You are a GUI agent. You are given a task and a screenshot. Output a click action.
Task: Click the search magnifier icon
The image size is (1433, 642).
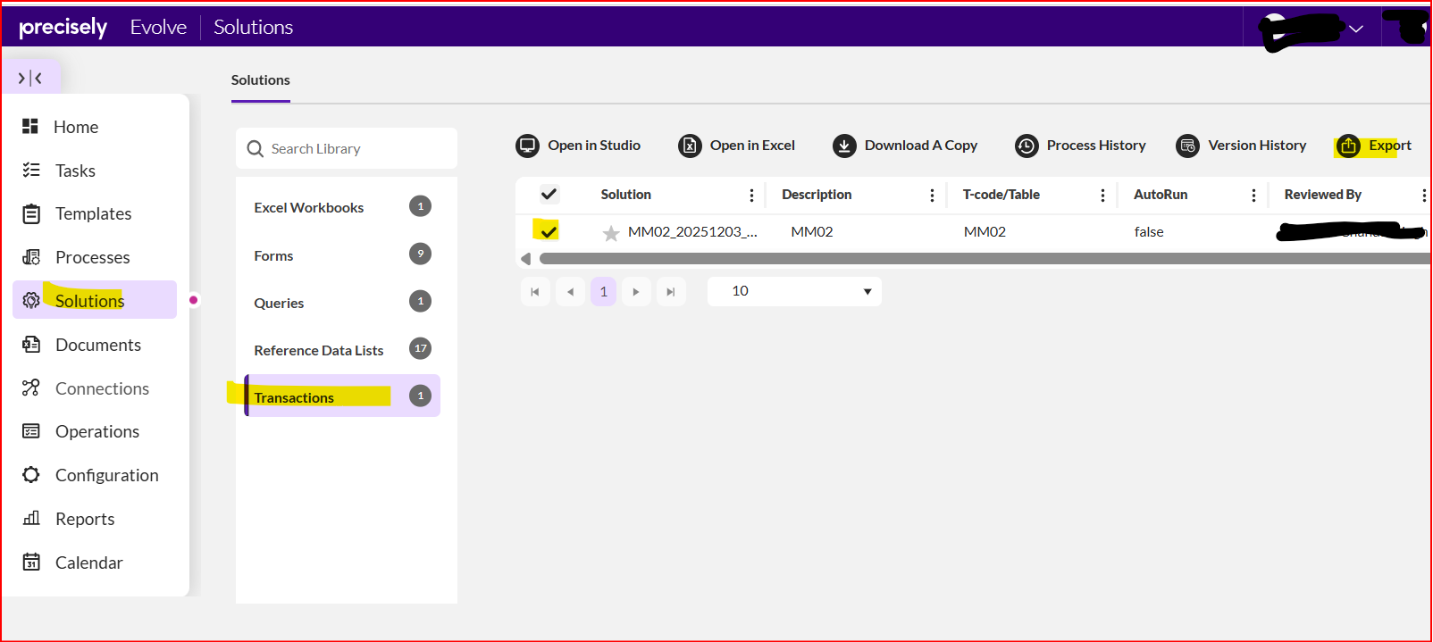click(256, 149)
